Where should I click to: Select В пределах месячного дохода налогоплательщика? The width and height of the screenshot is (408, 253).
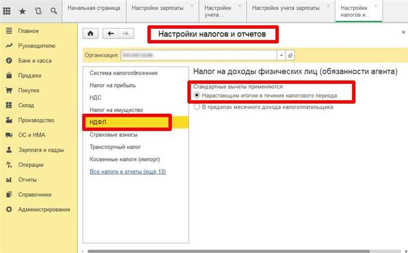click(x=197, y=107)
